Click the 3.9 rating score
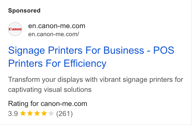This screenshot has height=125, width=192. click(x=13, y=113)
